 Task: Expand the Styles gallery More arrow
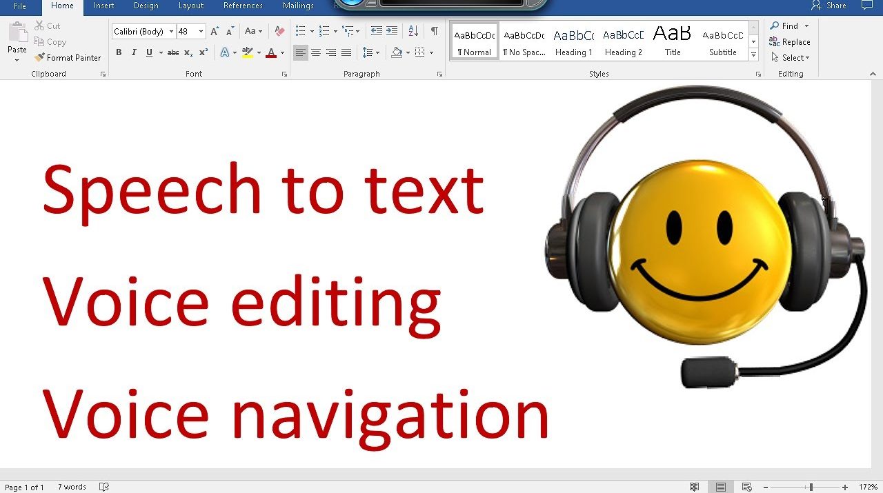tap(753, 55)
